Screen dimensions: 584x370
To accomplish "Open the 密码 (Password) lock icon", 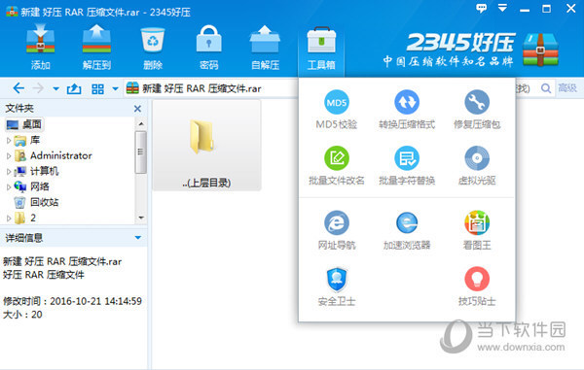I will click(209, 47).
